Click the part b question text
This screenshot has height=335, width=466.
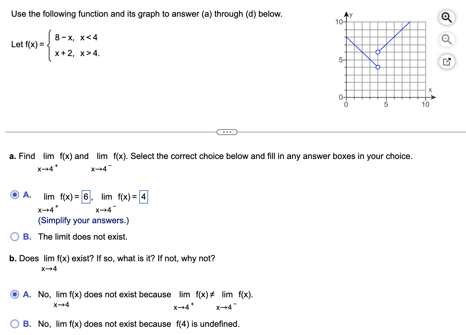111,258
